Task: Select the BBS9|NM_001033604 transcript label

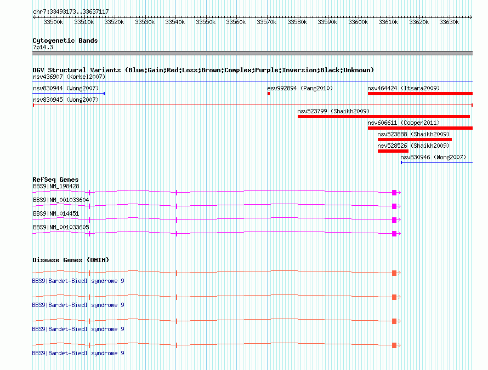Action: tap(61, 200)
